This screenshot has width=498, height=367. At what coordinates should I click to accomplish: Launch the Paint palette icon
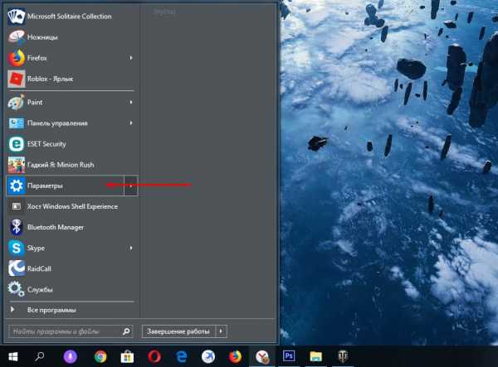coord(17,103)
